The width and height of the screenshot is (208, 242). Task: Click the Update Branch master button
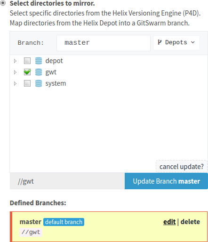pyautogui.click(x=166, y=181)
